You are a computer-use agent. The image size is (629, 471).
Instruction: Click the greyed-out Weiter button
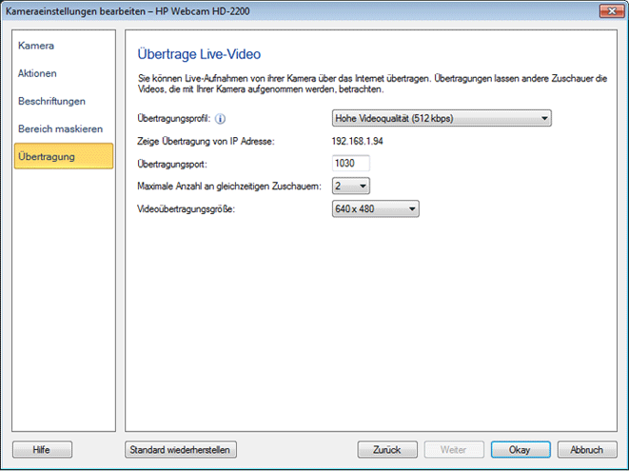[x=454, y=450]
